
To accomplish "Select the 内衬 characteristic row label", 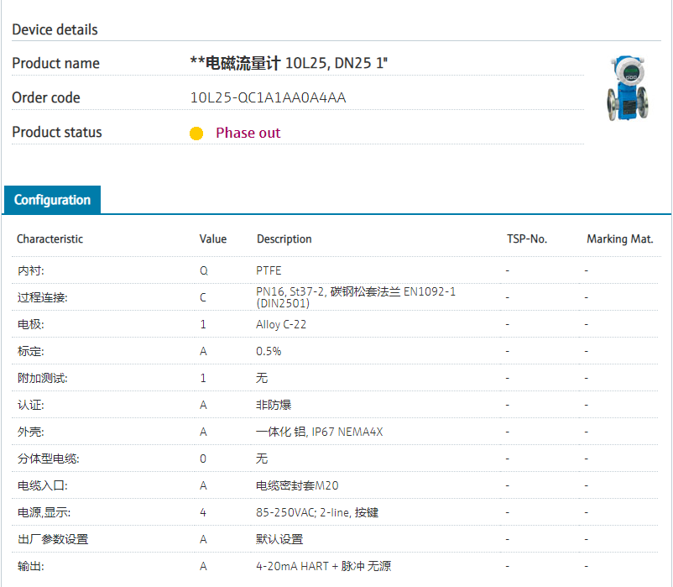I will click(30, 270).
